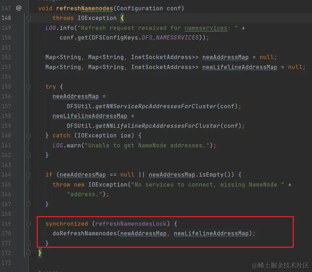Click the ioe exception variable
Screen dimensions: 312x272
coord(126,136)
